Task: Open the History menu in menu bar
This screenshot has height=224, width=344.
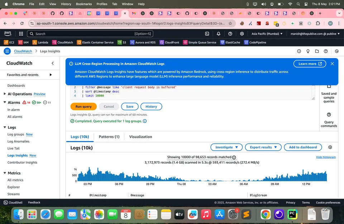Action: [66, 4]
